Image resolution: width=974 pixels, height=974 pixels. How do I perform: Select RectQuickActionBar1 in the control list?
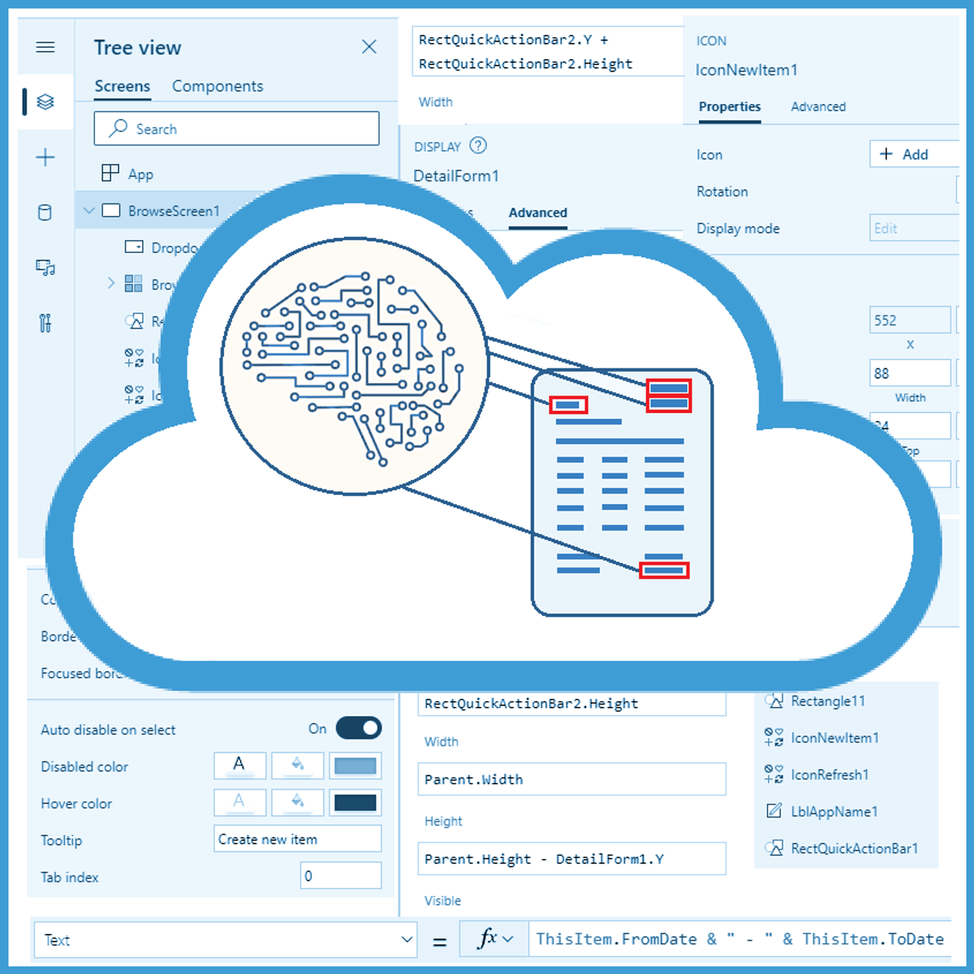(x=853, y=848)
